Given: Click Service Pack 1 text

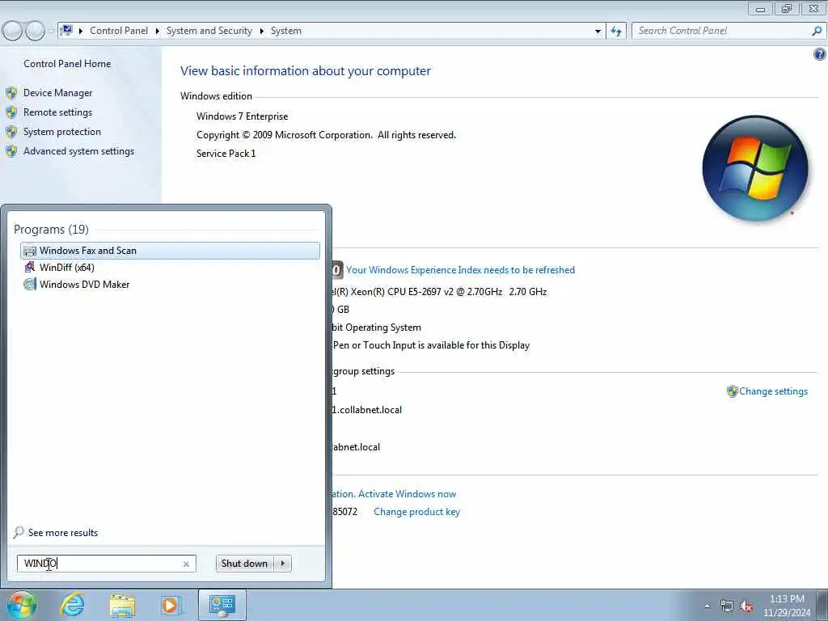Looking at the screenshot, I should [x=226, y=153].
